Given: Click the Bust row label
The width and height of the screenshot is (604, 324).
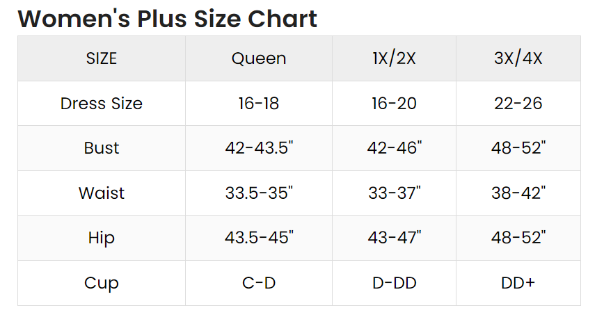Looking at the screenshot, I should pos(102,148).
